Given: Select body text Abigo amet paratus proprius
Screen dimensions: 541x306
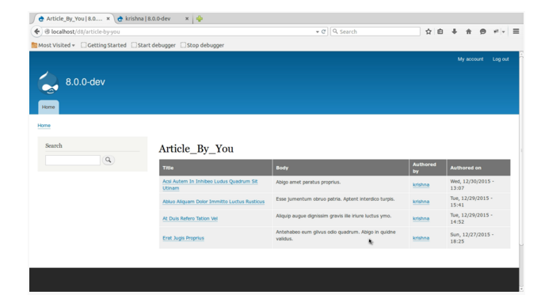Looking at the screenshot, I should pyautogui.click(x=308, y=182).
